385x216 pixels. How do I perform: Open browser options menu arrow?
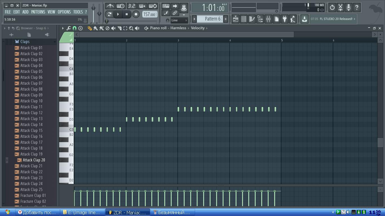click(5, 28)
